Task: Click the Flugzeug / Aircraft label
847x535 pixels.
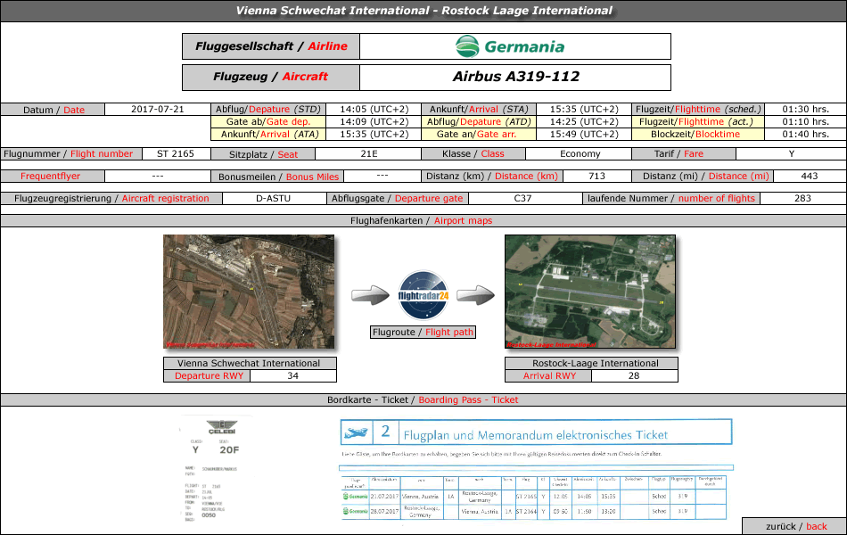Action: [271, 77]
